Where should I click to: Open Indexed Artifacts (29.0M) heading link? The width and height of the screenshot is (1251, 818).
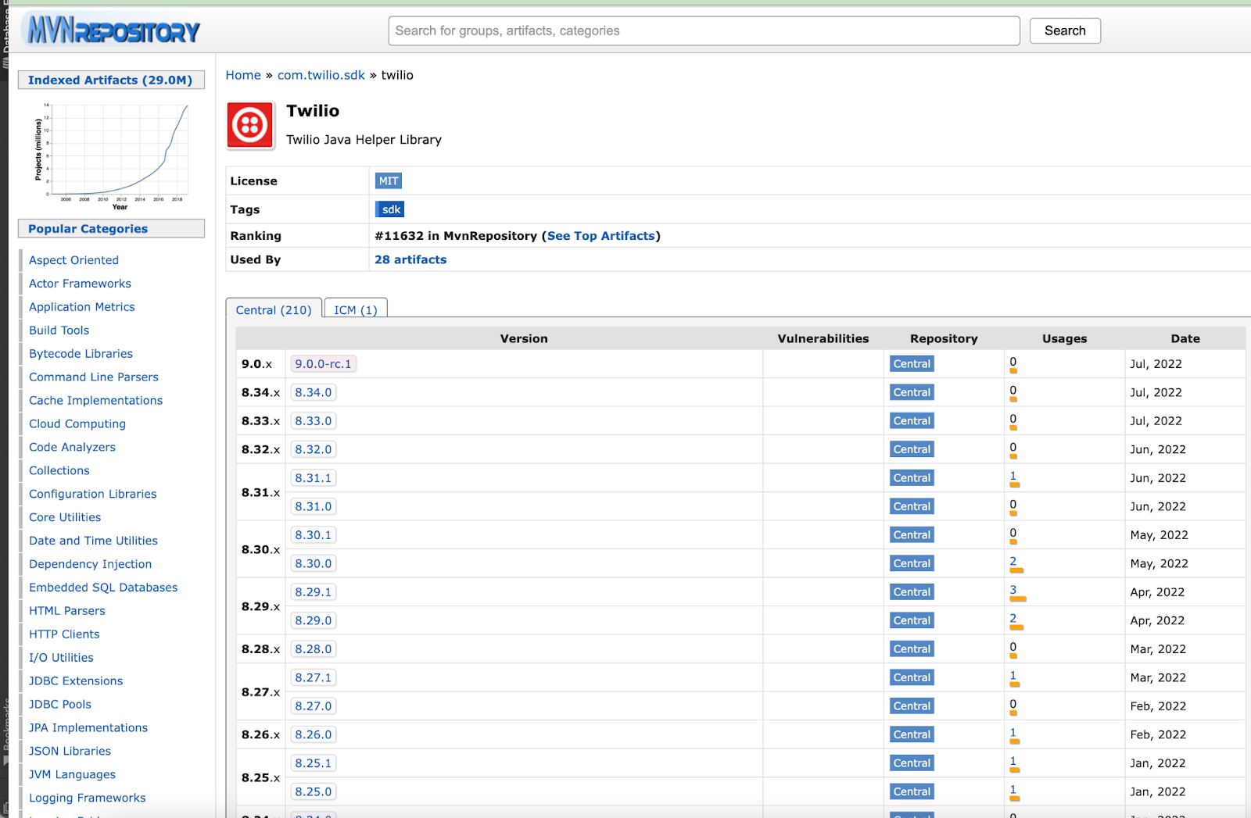(110, 80)
